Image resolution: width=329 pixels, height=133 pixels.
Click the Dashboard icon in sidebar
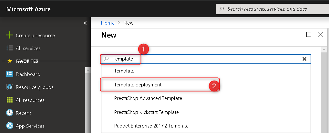(10, 74)
